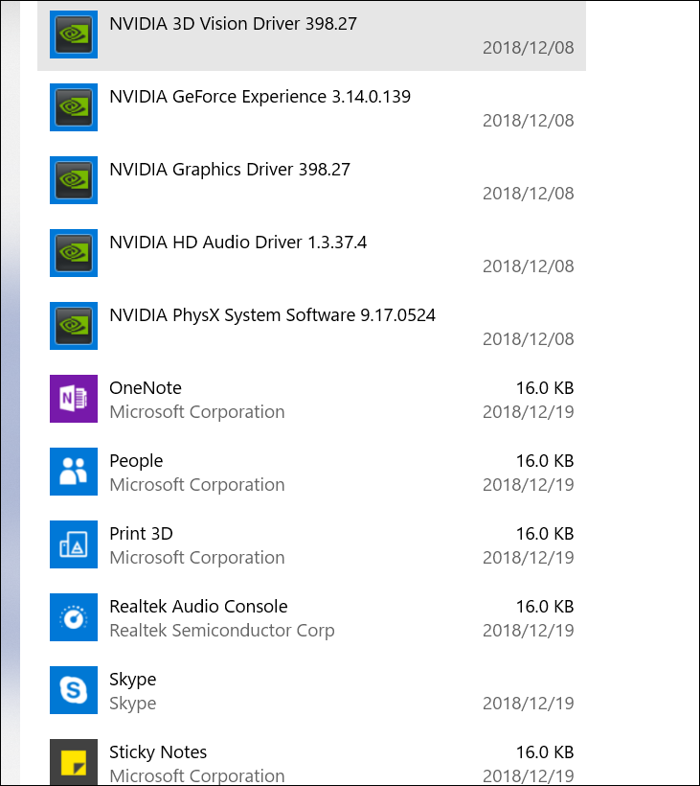Click the NVIDIA Graphics Driver icon
Screen dimensions: 700x786
pyautogui.click(x=74, y=180)
